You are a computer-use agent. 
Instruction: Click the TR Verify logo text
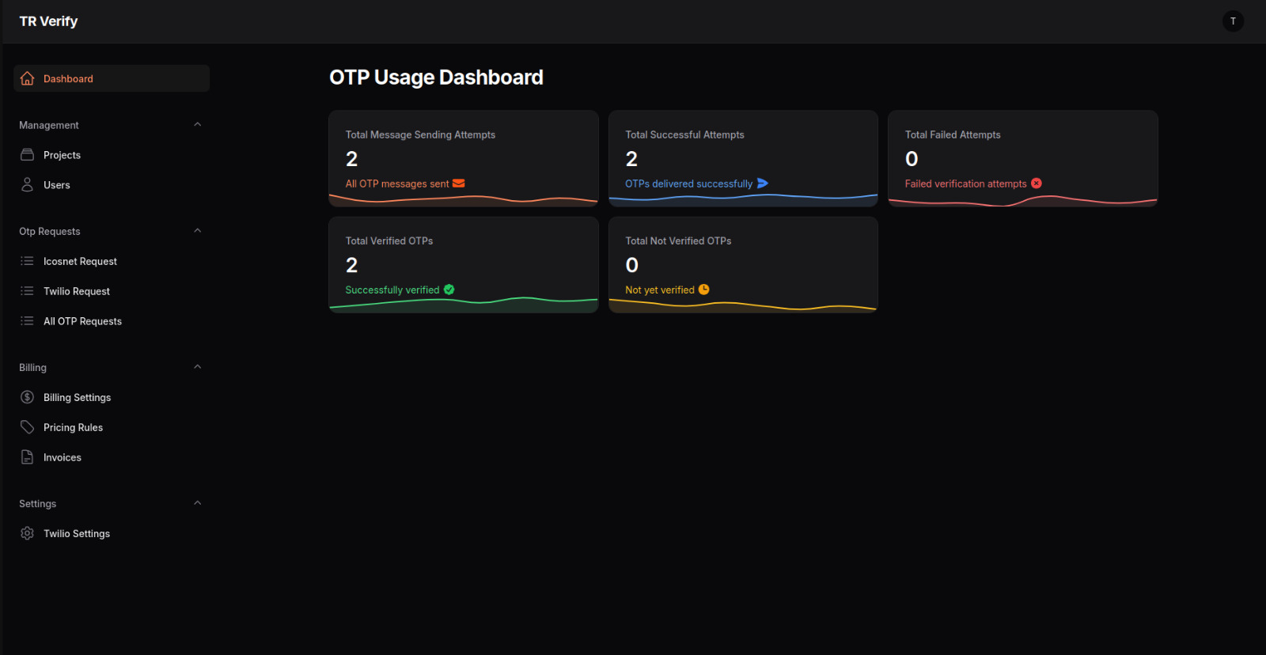tap(48, 21)
